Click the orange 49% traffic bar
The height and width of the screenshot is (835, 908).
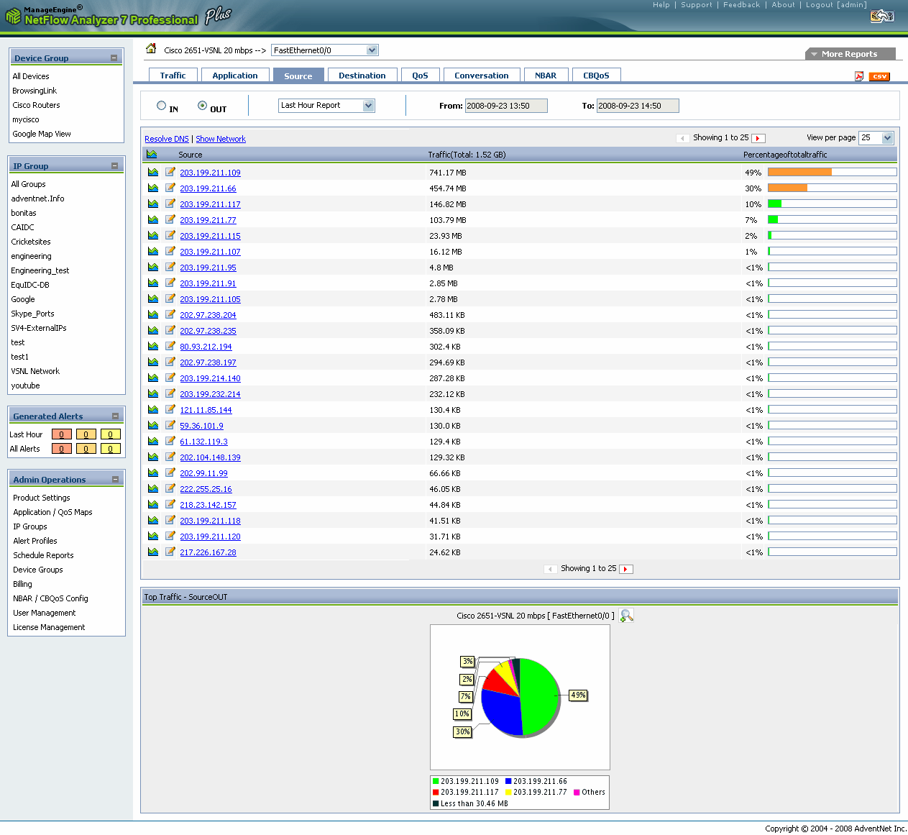(x=799, y=172)
